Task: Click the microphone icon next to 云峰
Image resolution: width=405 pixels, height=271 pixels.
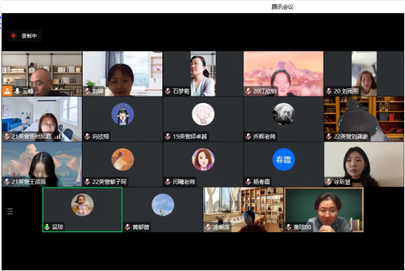Action: 17,91
